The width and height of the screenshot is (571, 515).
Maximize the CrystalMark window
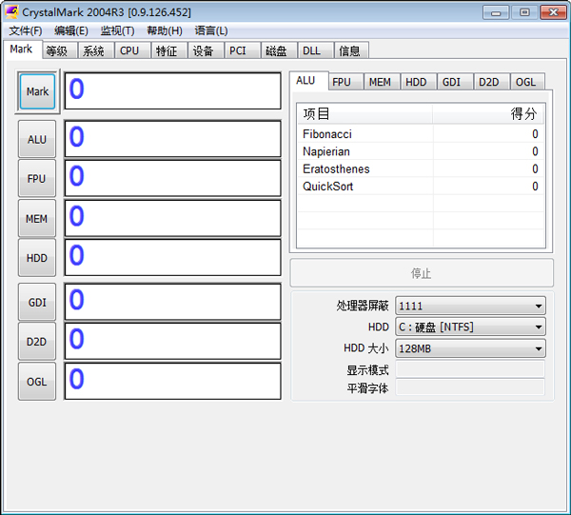pos(524,12)
